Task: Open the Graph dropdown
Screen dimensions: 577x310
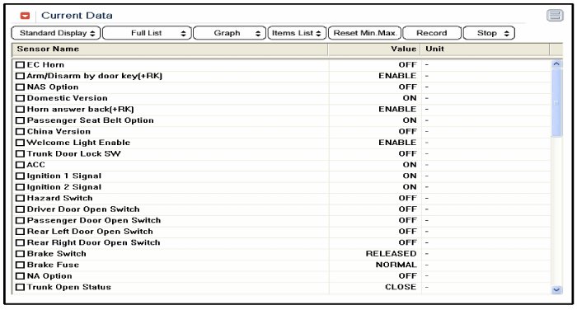Action: [x=229, y=33]
